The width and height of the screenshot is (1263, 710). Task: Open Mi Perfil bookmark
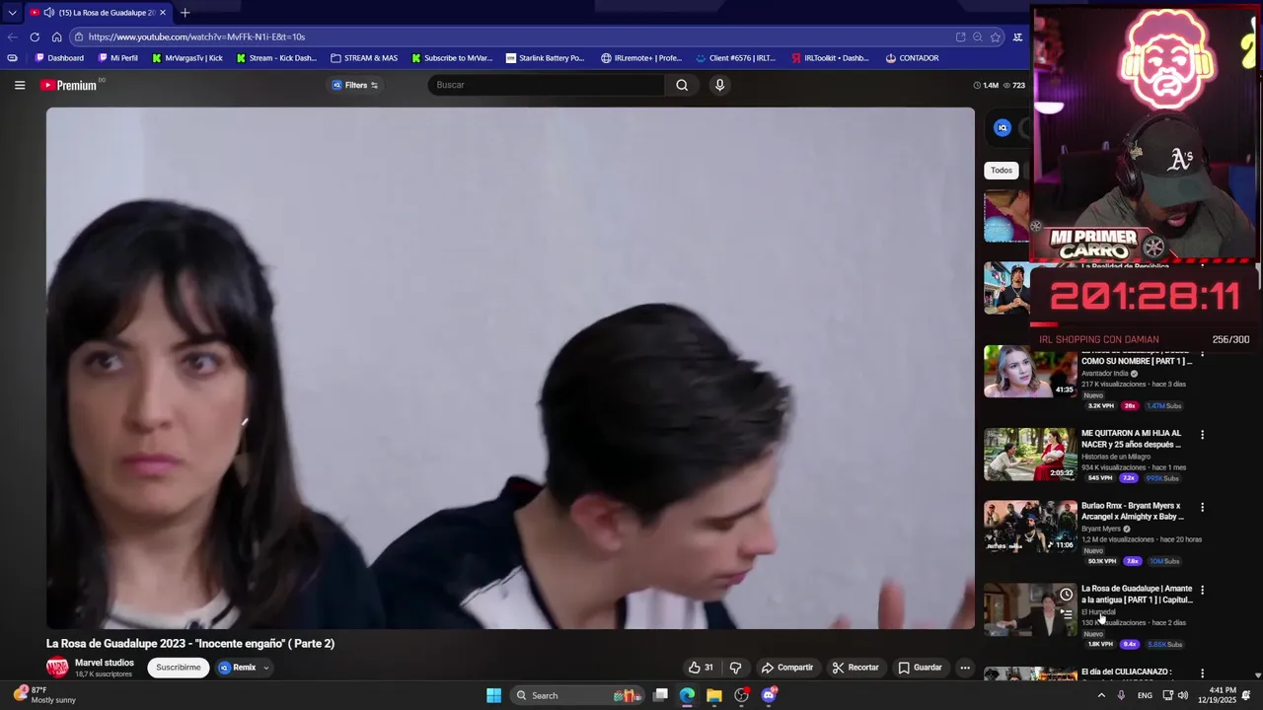(x=117, y=58)
